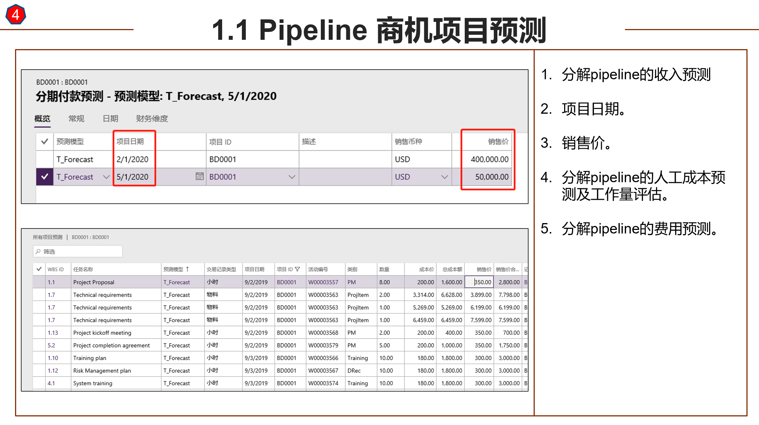Open the 所有项目预测 breadcrumb link

(48, 237)
